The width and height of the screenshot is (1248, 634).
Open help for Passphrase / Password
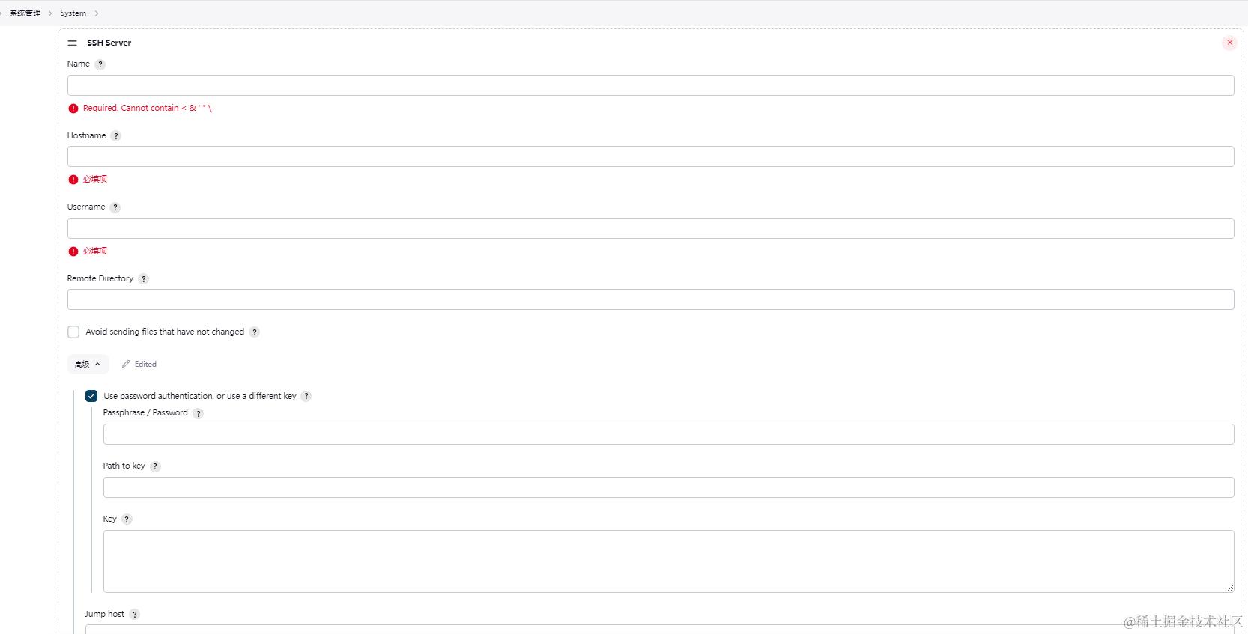tap(199, 413)
